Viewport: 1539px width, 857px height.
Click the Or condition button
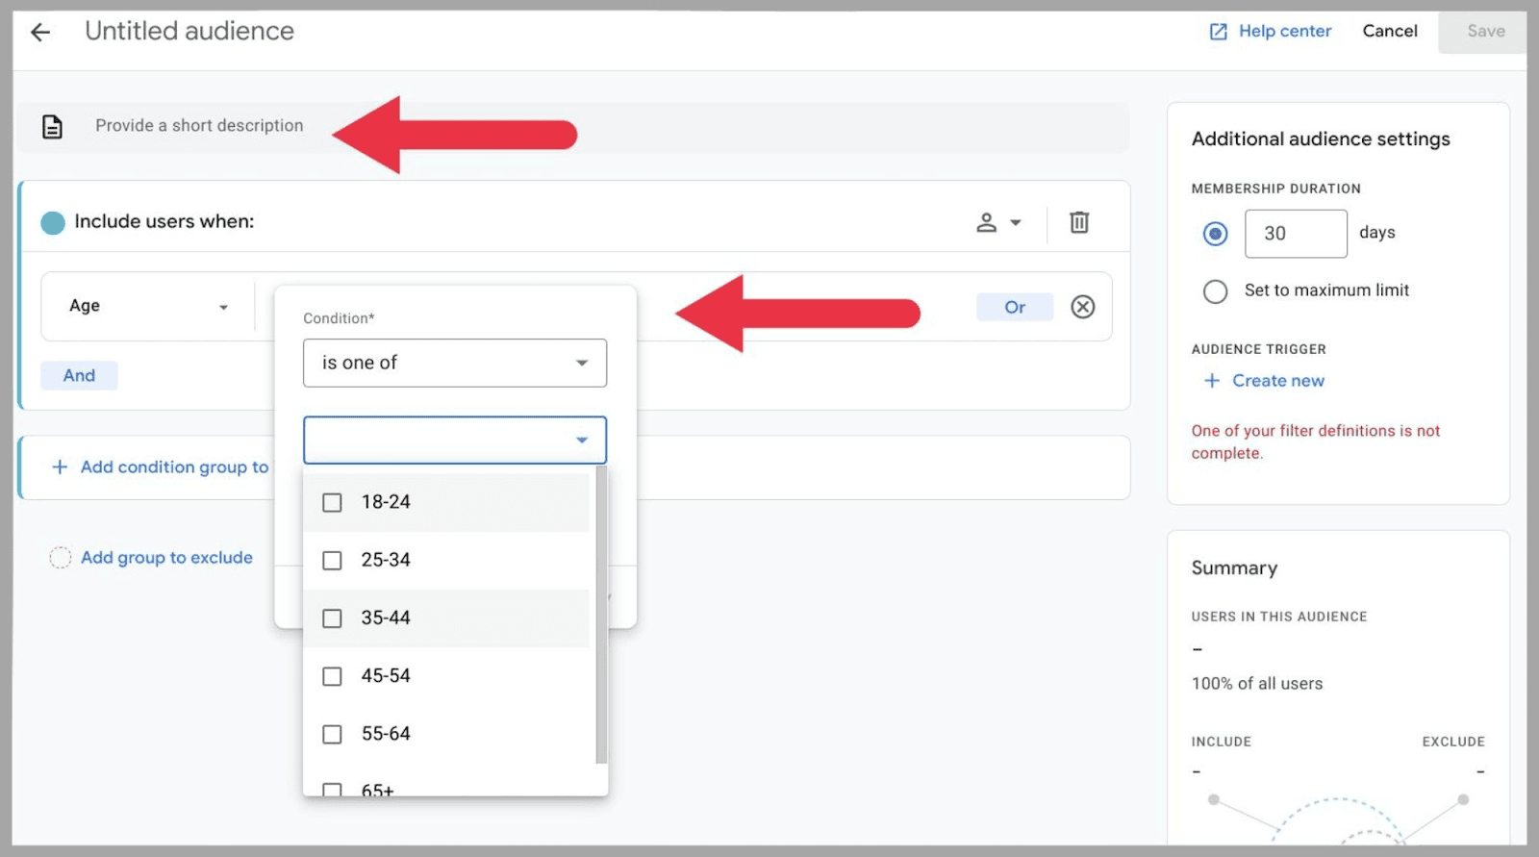click(1014, 307)
